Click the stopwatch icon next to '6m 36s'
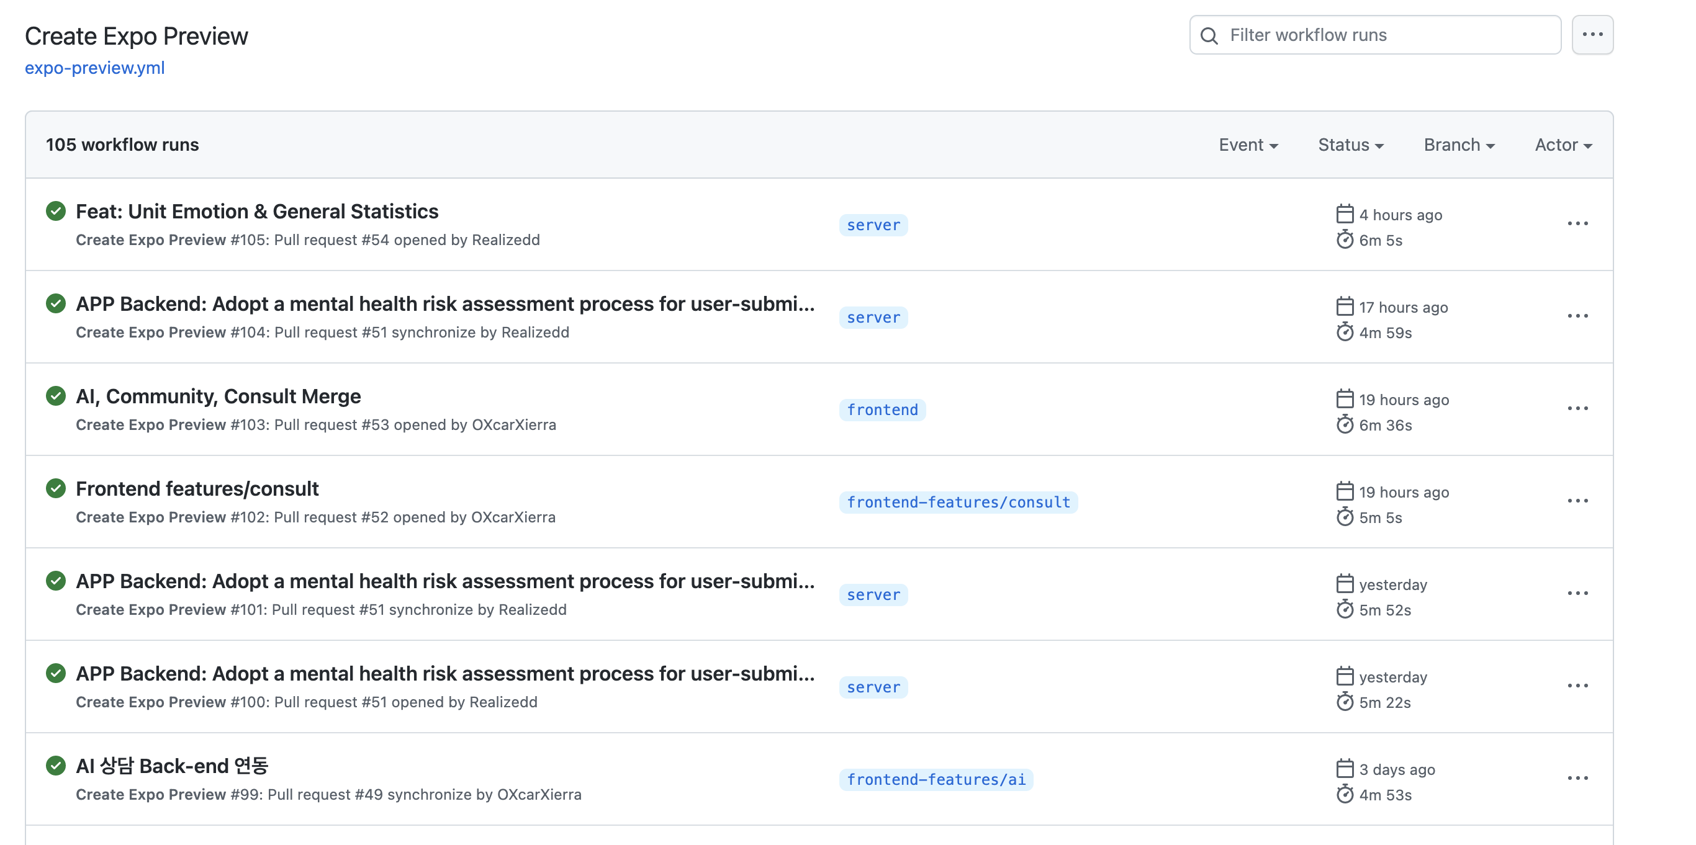This screenshot has height=845, width=1696. coord(1345,425)
